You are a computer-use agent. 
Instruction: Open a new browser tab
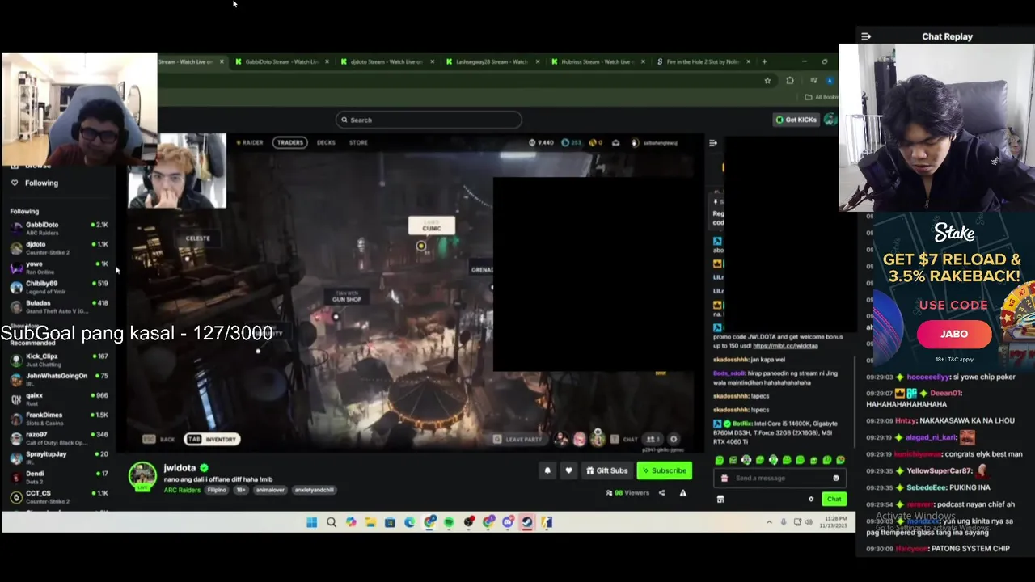[764, 61]
